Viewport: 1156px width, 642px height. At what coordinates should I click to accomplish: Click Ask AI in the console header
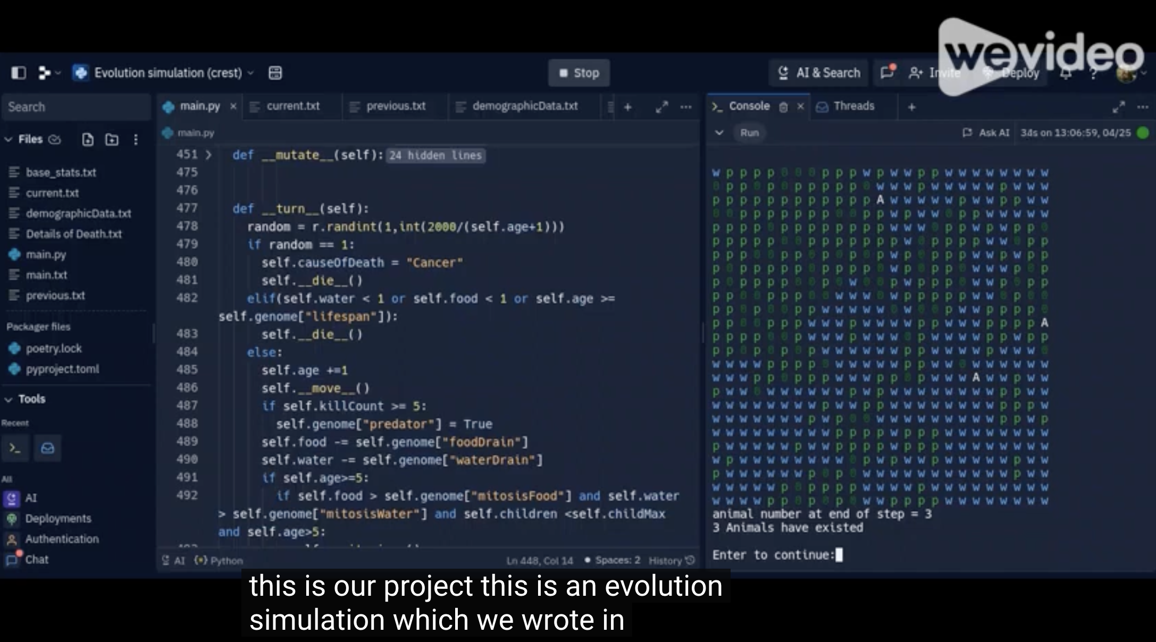pyautogui.click(x=992, y=133)
